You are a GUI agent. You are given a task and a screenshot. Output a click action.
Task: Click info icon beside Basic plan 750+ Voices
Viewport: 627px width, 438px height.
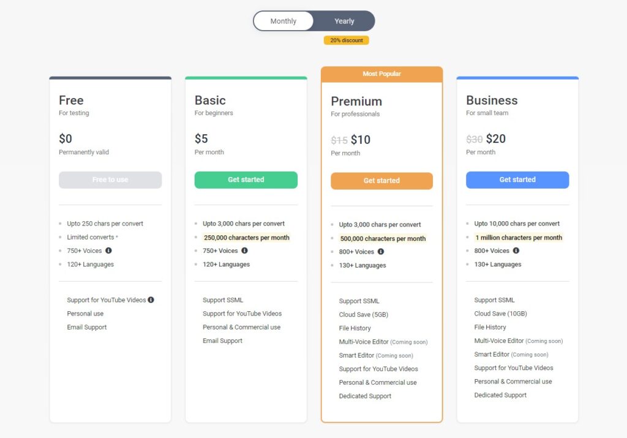[244, 251]
